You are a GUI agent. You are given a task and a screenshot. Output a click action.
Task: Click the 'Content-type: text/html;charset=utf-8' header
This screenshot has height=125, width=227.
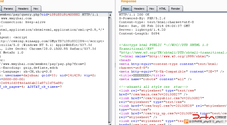point(156,22)
